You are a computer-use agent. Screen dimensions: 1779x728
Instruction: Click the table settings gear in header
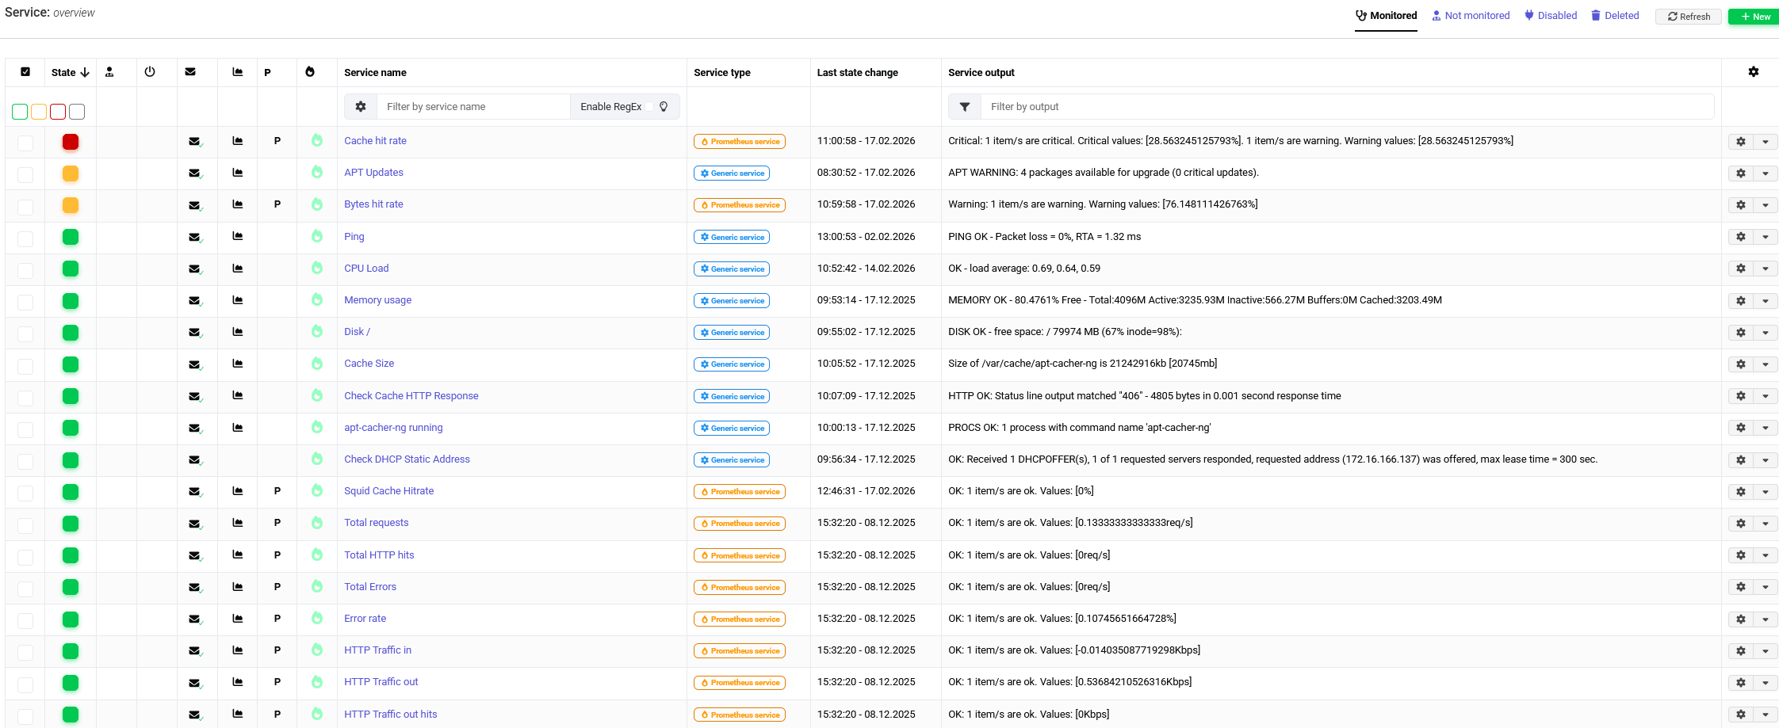(x=1753, y=72)
